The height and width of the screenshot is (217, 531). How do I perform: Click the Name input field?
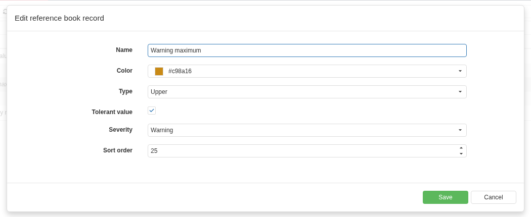[x=307, y=50]
